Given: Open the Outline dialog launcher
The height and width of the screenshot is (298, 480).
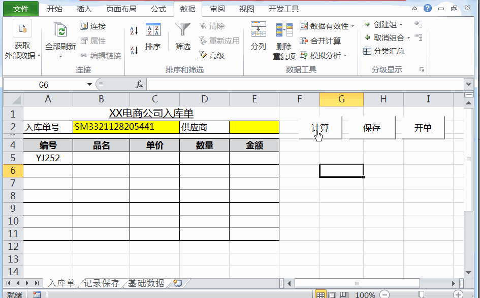Looking at the screenshot, I should pyautogui.click(x=422, y=69).
